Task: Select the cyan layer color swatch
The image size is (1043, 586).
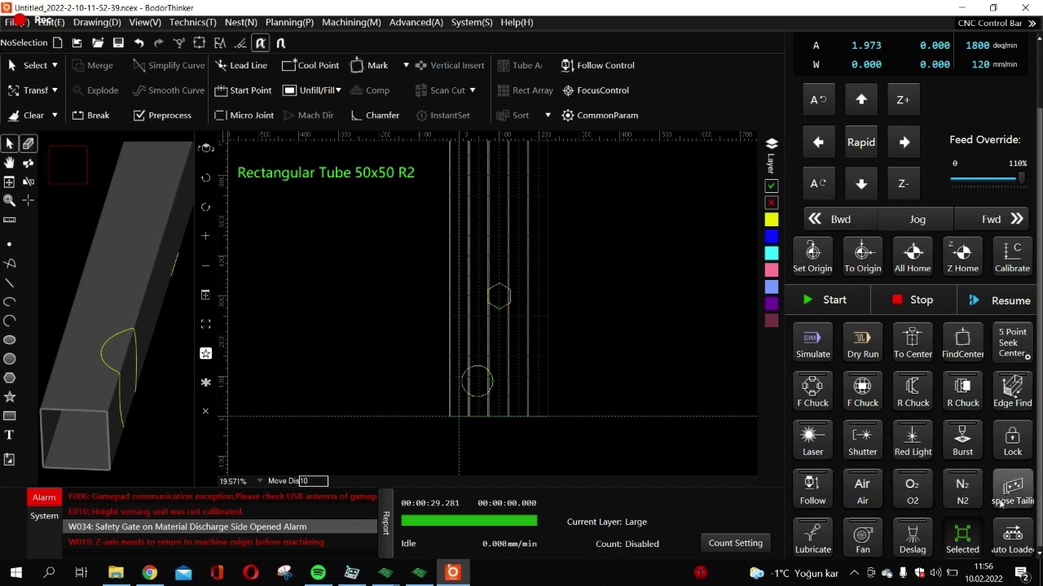Action: [x=771, y=253]
